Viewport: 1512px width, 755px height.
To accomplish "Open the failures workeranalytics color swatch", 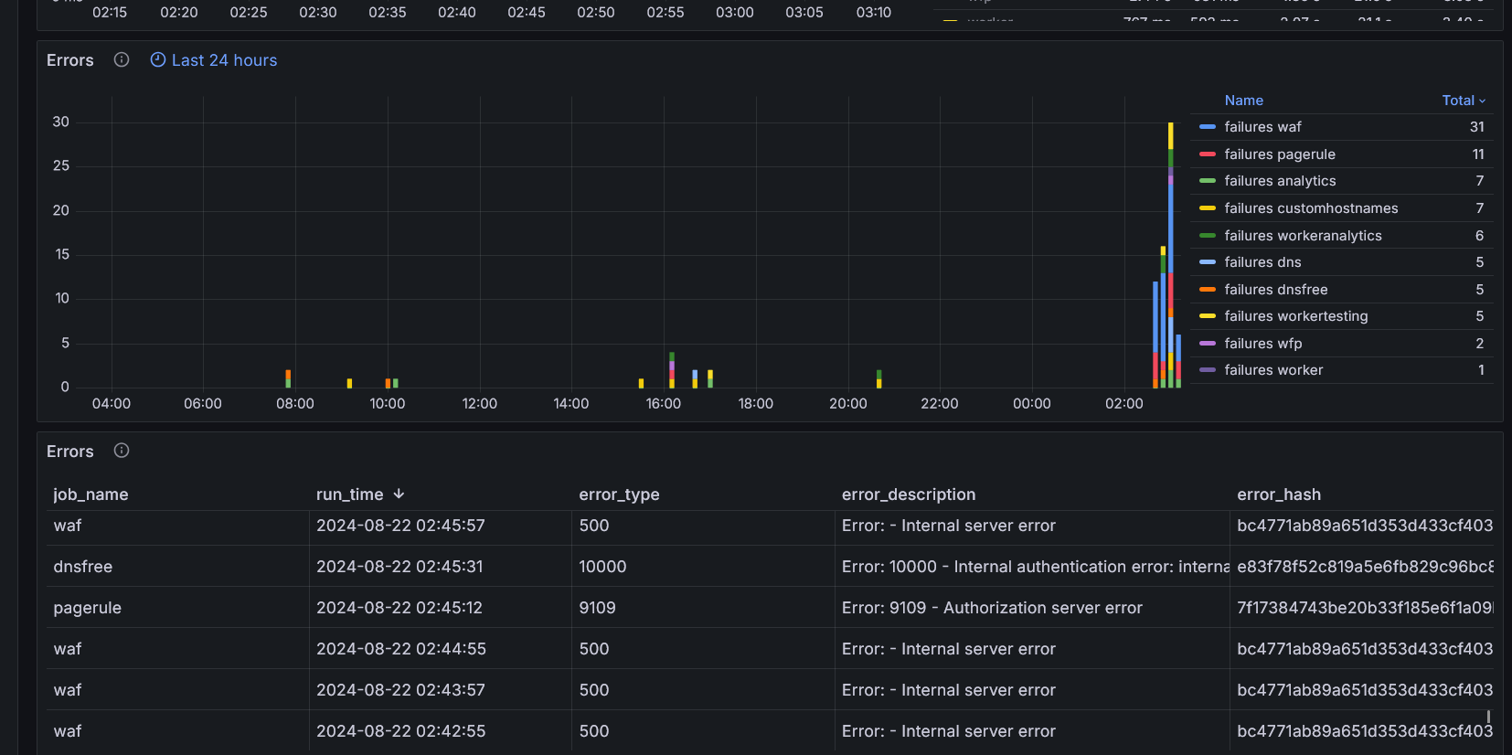I will (x=1208, y=236).
